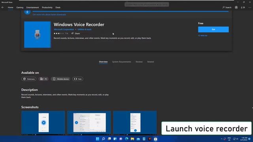Image resolution: width=253 pixels, height=142 pixels.
Task: Open the Deals tab
Action: tap(58, 7)
